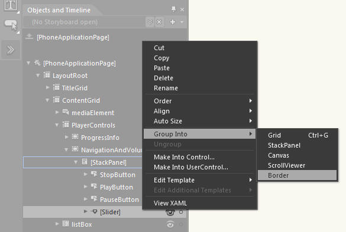Click the new storyboard plus icon
Screen dimensions: 346x232
[173, 22]
